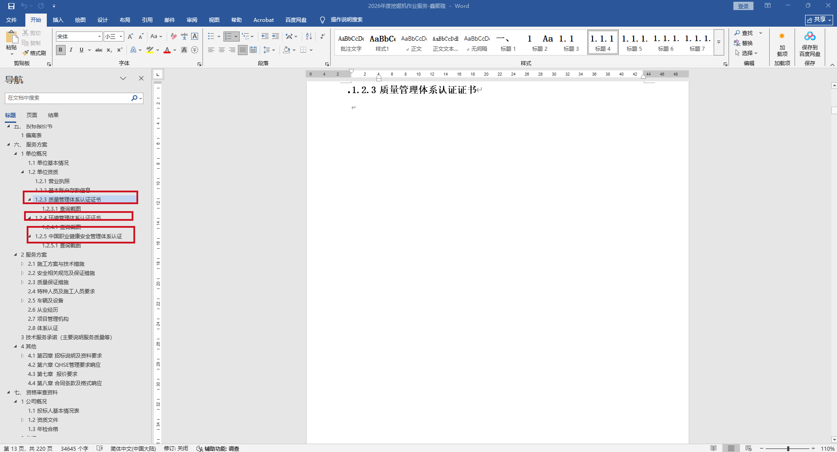Toggle justify alignment button
This screenshot has width=837, height=452.
pyautogui.click(x=243, y=50)
